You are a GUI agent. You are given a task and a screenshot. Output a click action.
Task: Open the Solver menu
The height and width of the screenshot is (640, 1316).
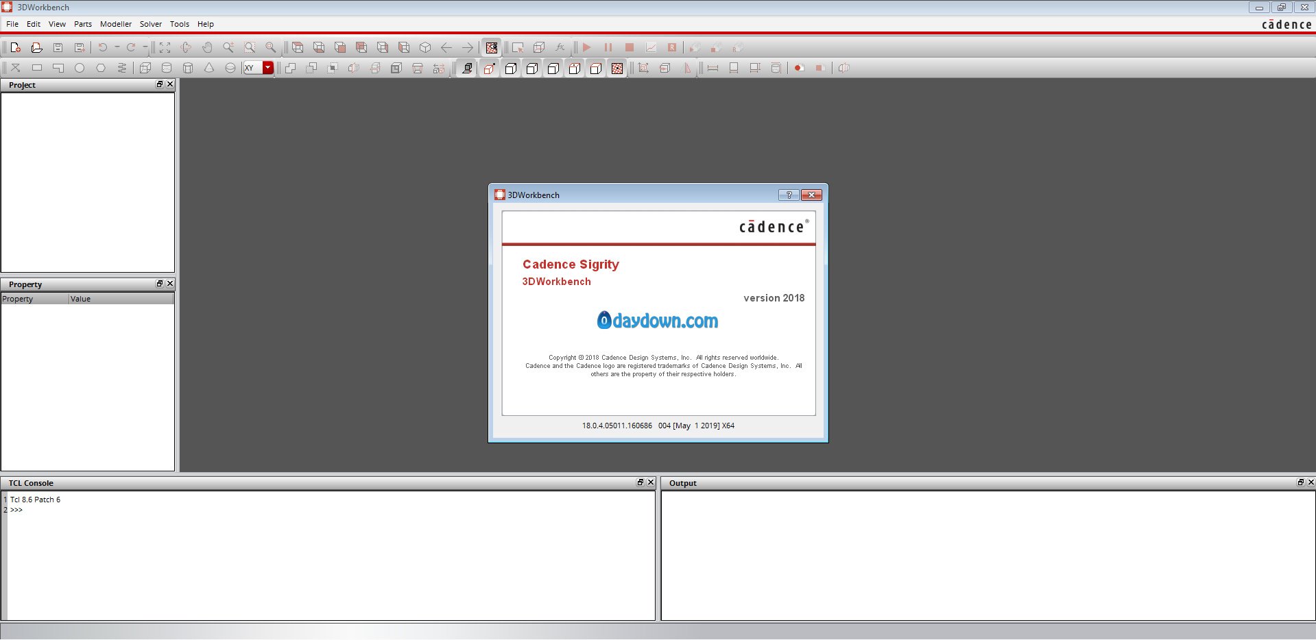[150, 24]
